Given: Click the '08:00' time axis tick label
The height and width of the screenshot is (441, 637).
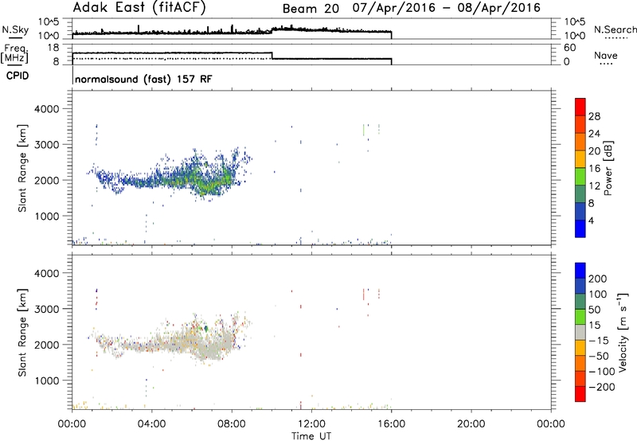Looking at the screenshot, I should (232, 424).
